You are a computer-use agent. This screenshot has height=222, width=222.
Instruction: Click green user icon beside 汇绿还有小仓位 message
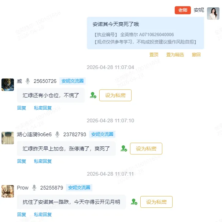(x=93, y=95)
